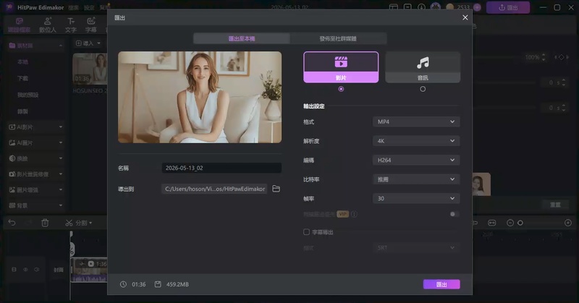Click the HitPaw Edimakor logo icon

coord(9,7)
